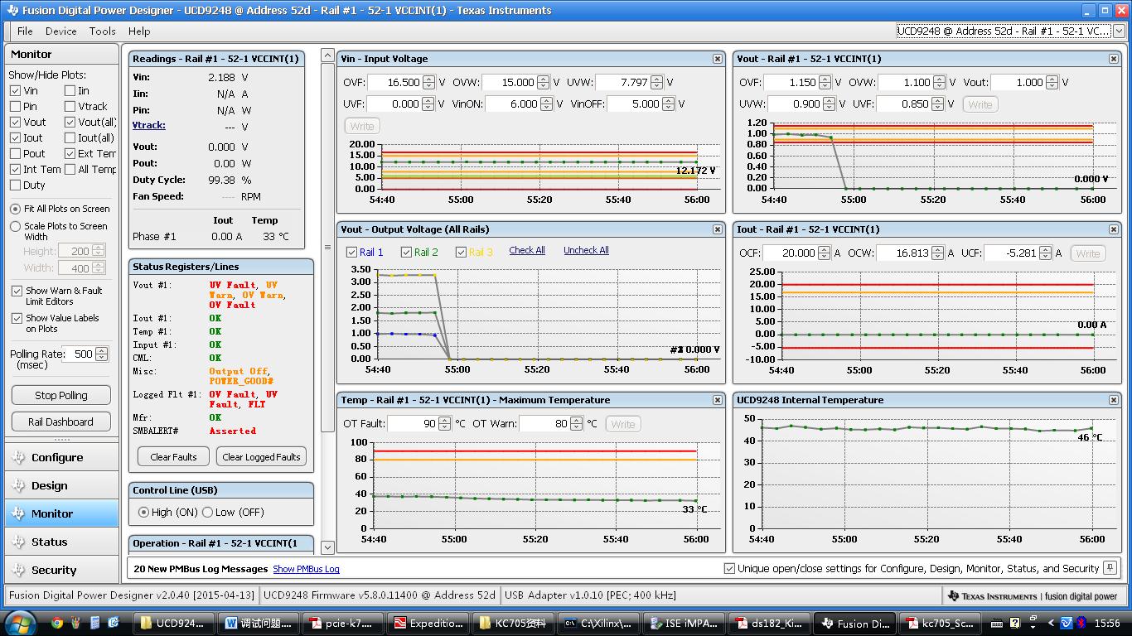Close the Vout Output Voltage (All Rails) panel
1132x636 pixels.
(718, 229)
